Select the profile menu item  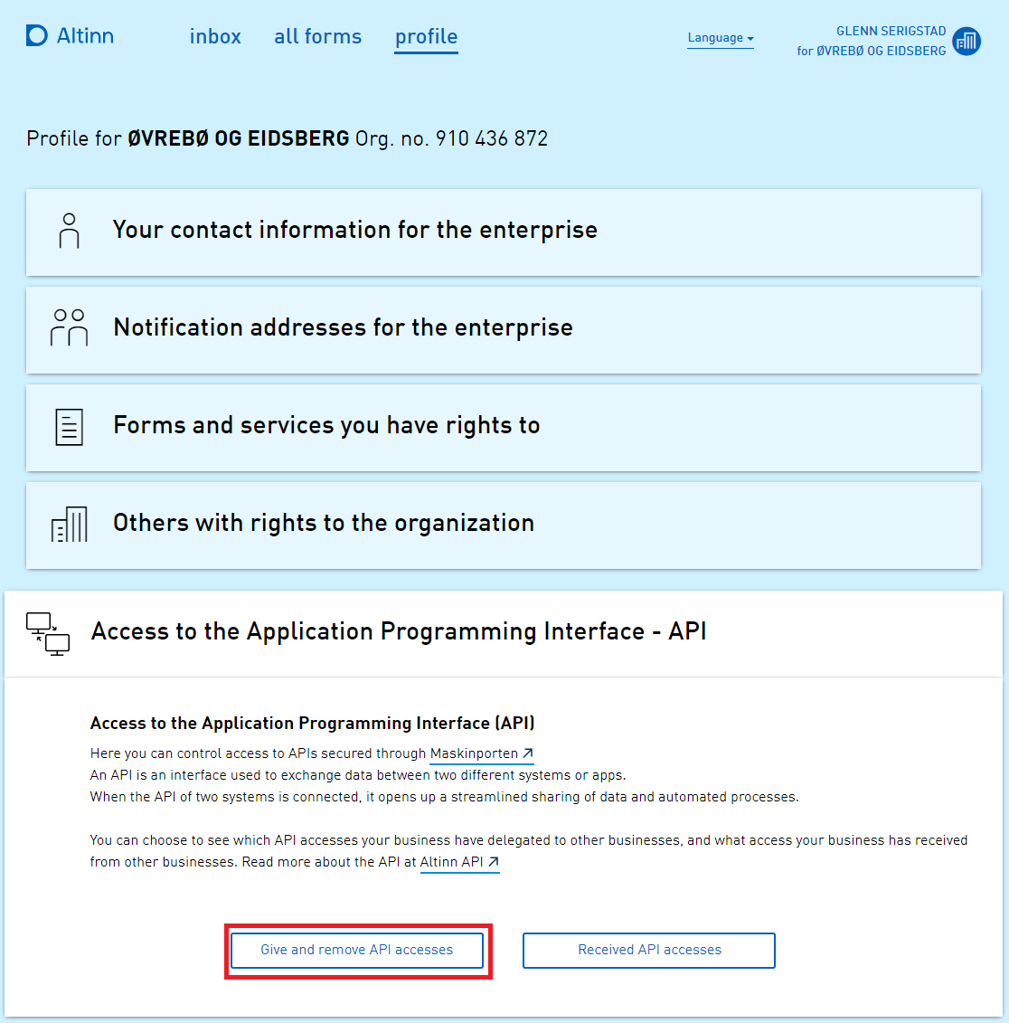(x=426, y=37)
